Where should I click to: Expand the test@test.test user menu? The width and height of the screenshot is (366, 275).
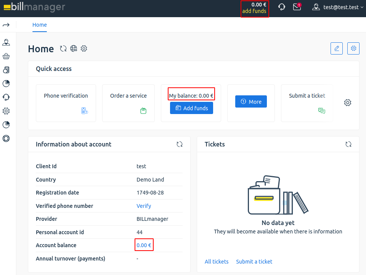point(338,7)
